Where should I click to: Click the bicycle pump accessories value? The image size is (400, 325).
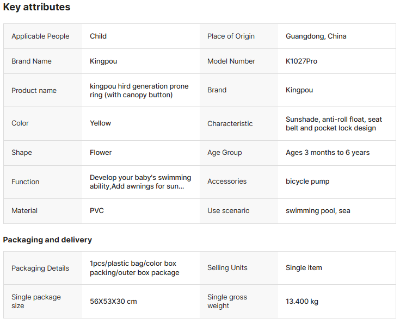[307, 182]
